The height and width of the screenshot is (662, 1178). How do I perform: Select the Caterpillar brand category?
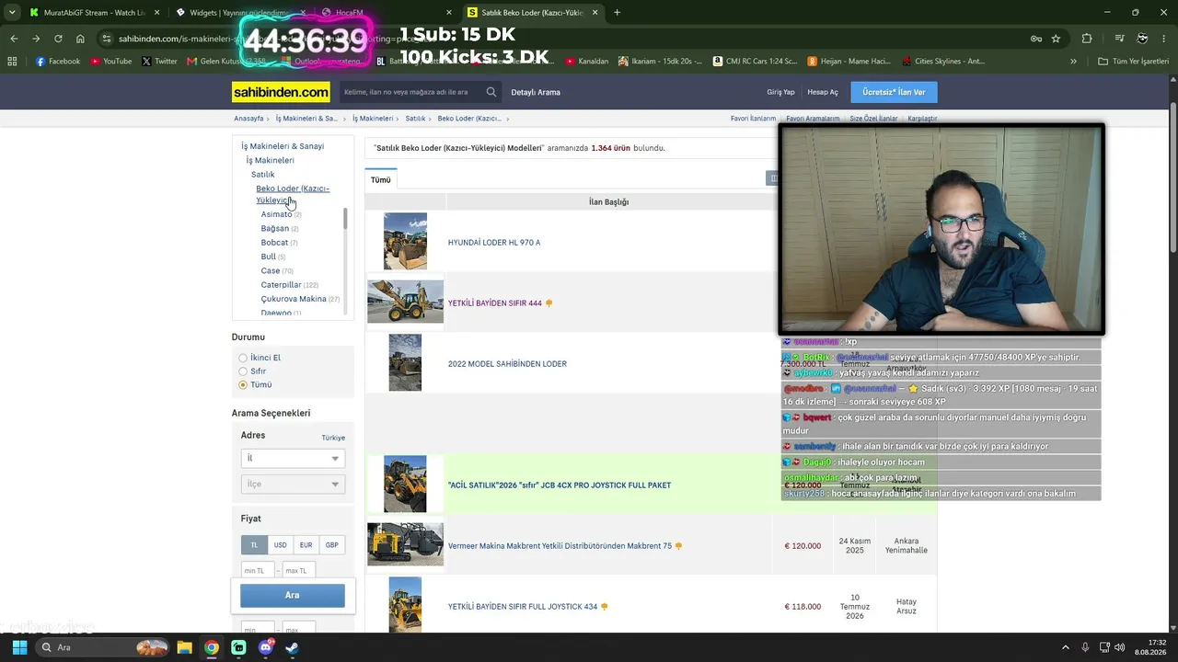click(281, 285)
